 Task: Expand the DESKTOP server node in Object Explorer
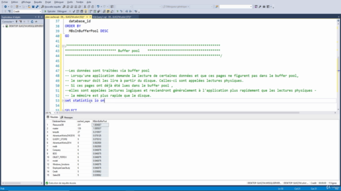[x=3, y=26]
